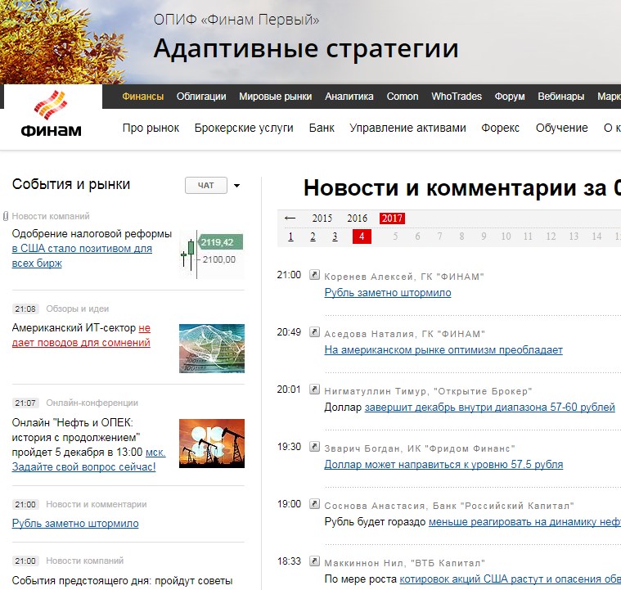Select year 2015 in archive
This screenshot has width=621, height=590.
coord(322,218)
